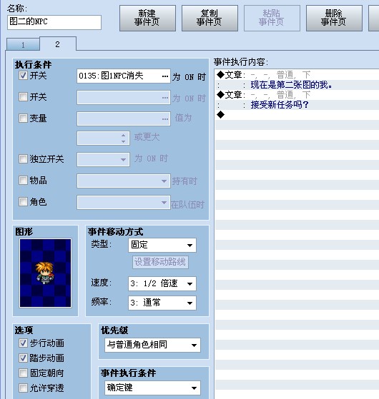This screenshot has height=399, width=379.
Task: Click the variable value spinner arrows
Action: pos(124,138)
